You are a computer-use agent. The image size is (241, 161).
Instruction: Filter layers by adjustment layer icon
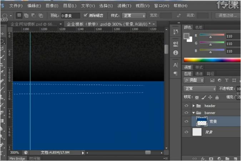pyautogui.click(x=220, y=80)
